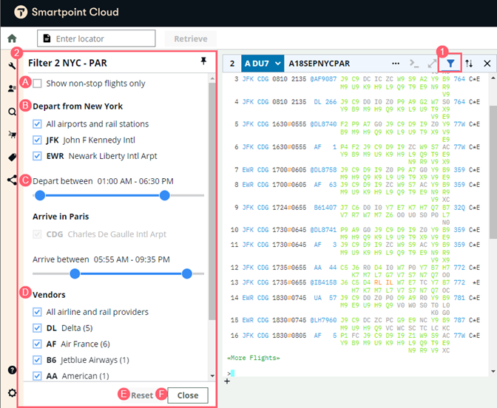Click flight UA 57 on line 14
The image size is (497, 408).
325,298
